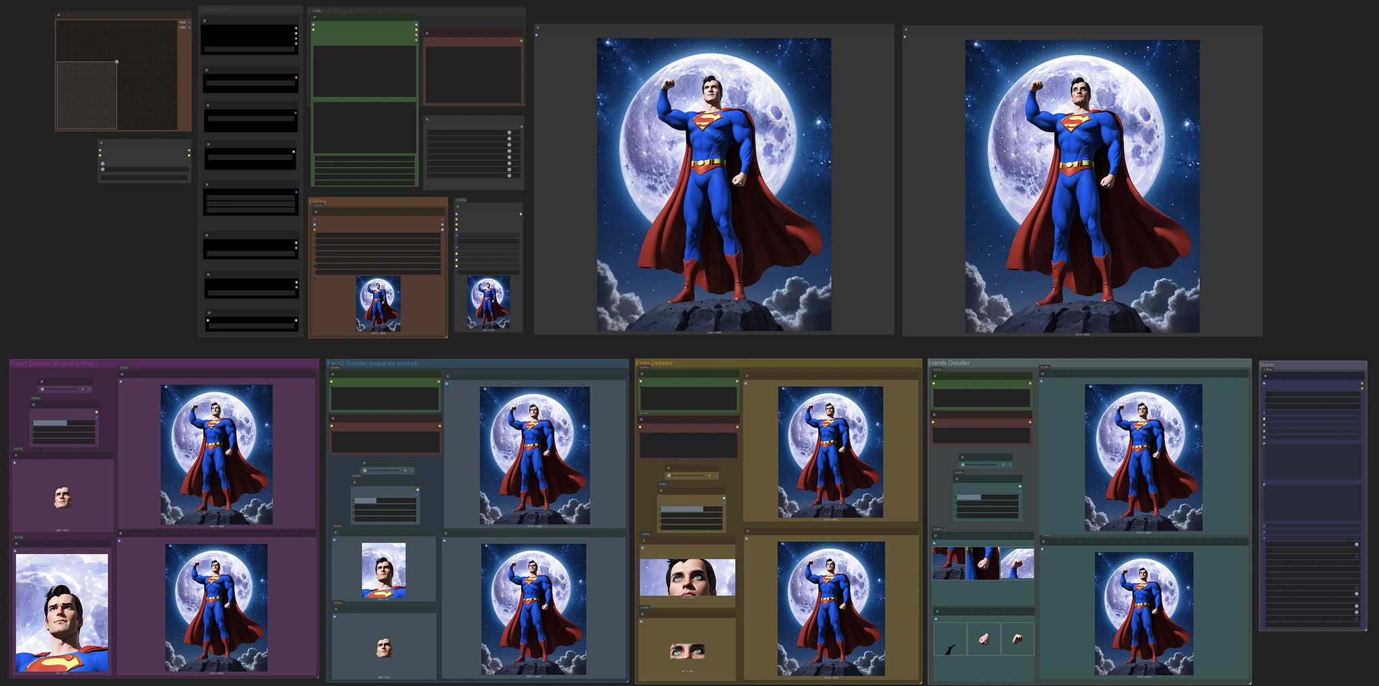
Task: Click the resolution grid selector handle
Action: (116, 62)
